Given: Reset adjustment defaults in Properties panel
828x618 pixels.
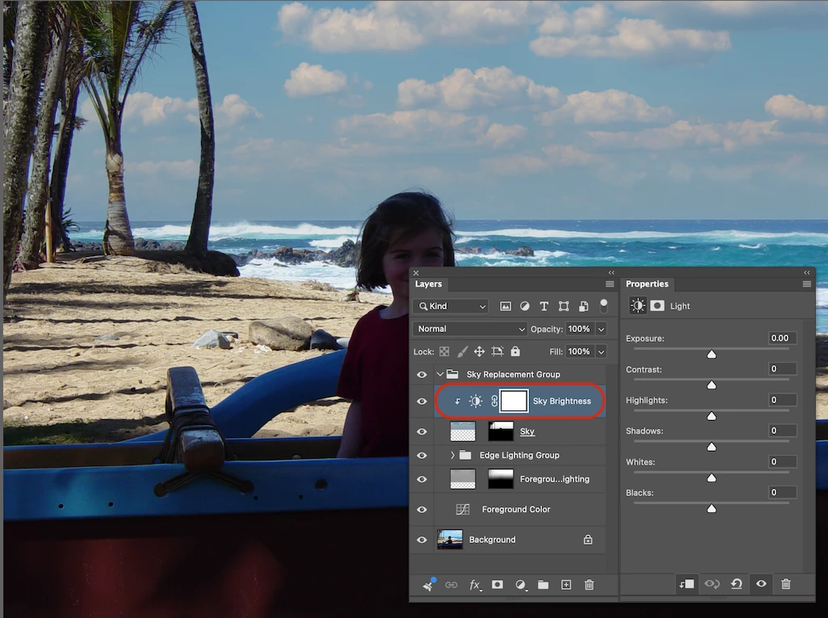Looking at the screenshot, I should pyautogui.click(x=737, y=583).
